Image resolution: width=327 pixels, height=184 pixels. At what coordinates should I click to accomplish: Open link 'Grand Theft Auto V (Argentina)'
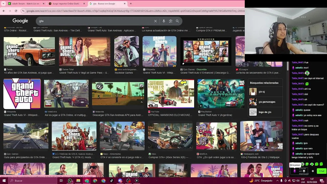coord(215,115)
